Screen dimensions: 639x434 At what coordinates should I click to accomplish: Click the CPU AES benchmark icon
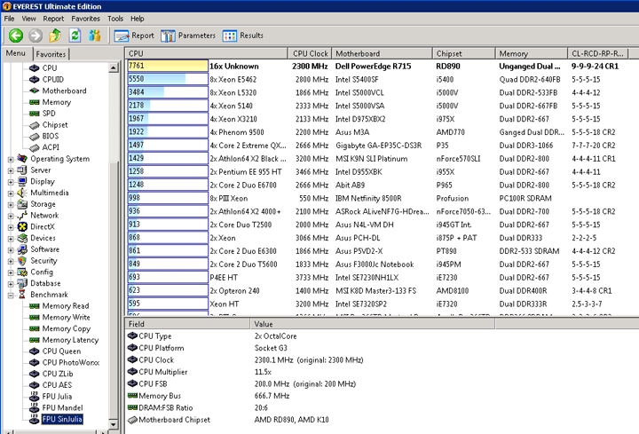[x=35, y=385]
